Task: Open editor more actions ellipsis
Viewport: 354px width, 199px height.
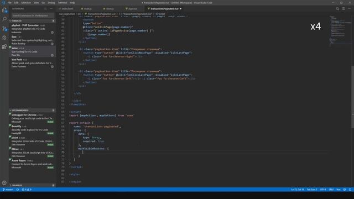Action: [x=349, y=9]
